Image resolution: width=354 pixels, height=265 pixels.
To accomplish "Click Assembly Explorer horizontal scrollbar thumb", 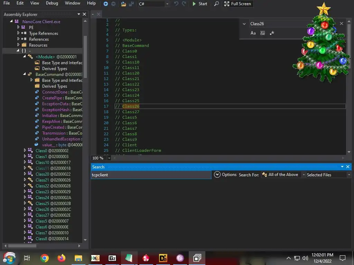I will point(22,246).
